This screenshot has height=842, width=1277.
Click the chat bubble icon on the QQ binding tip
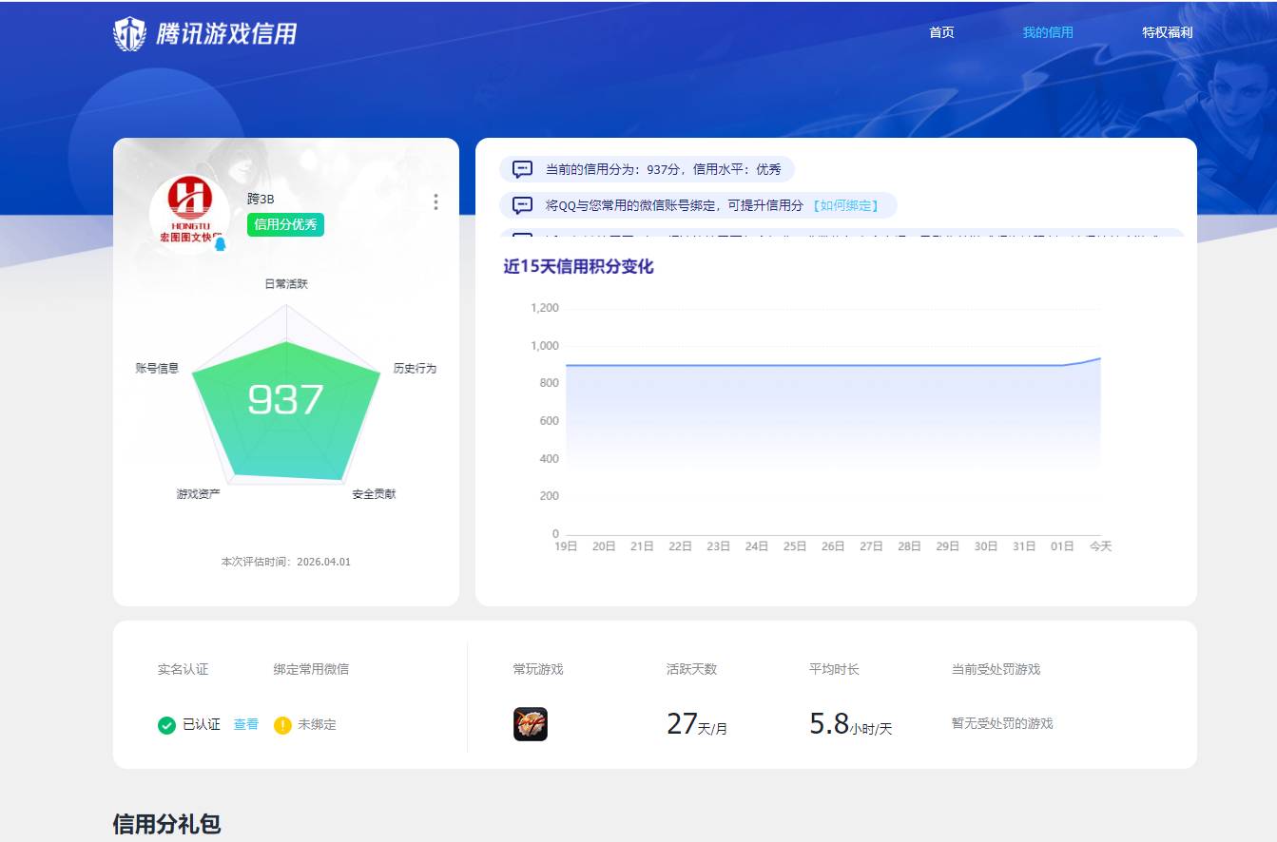(520, 205)
